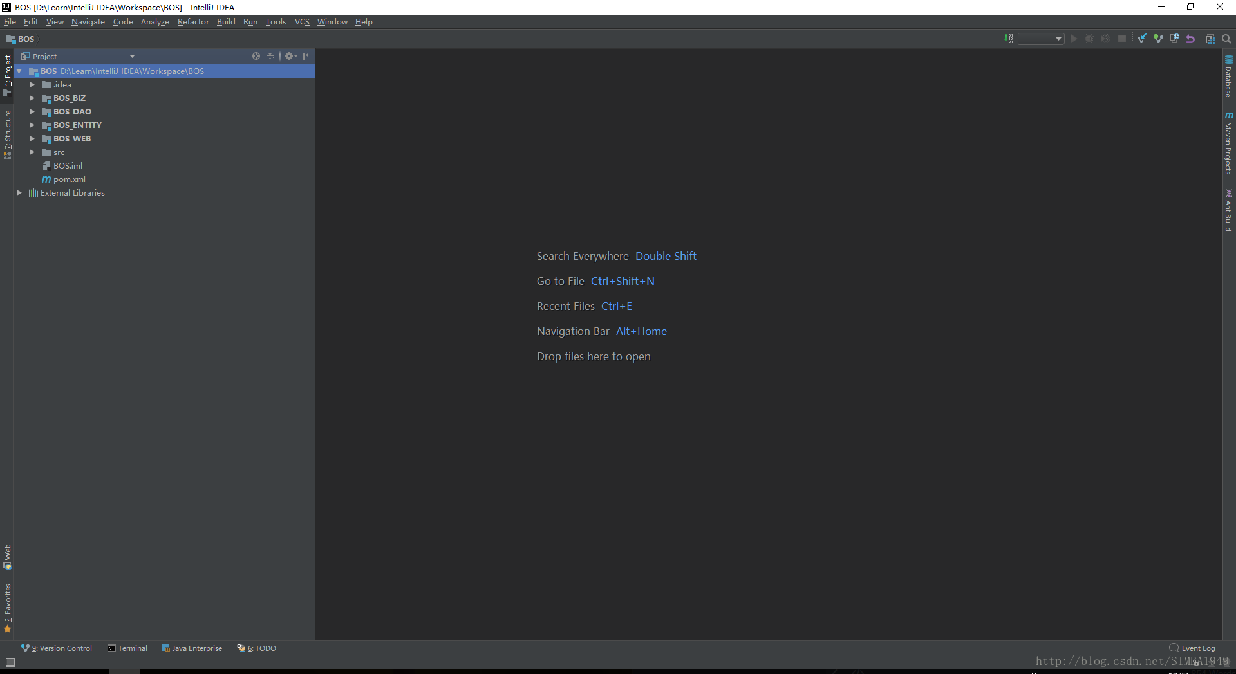Toggle the Database tool window

click(1228, 76)
